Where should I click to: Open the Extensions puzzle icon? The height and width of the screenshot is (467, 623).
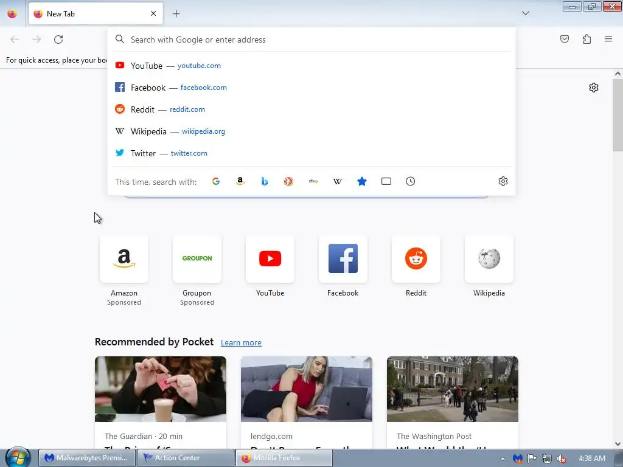(586, 39)
